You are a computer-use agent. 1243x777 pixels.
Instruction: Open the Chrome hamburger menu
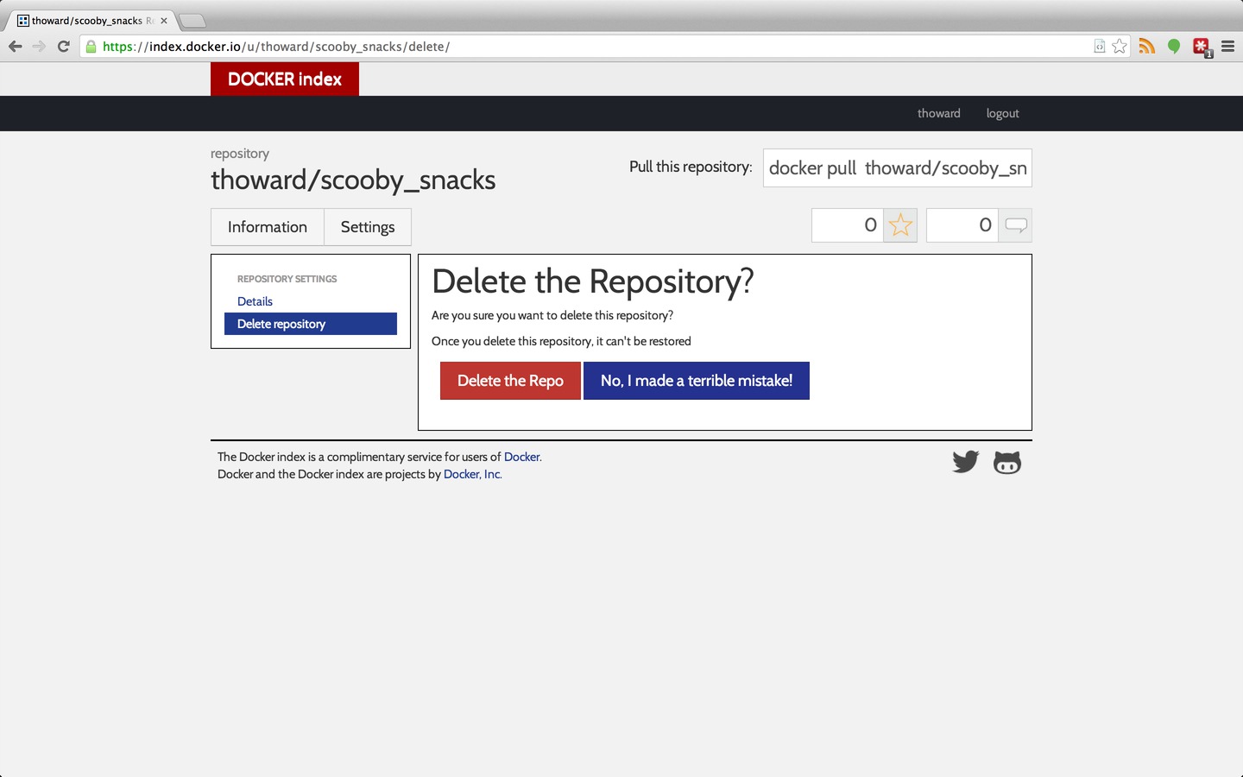click(x=1227, y=47)
